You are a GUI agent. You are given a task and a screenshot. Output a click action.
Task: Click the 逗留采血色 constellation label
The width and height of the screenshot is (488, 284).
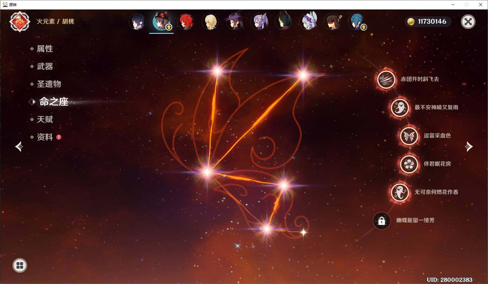tap(437, 136)
